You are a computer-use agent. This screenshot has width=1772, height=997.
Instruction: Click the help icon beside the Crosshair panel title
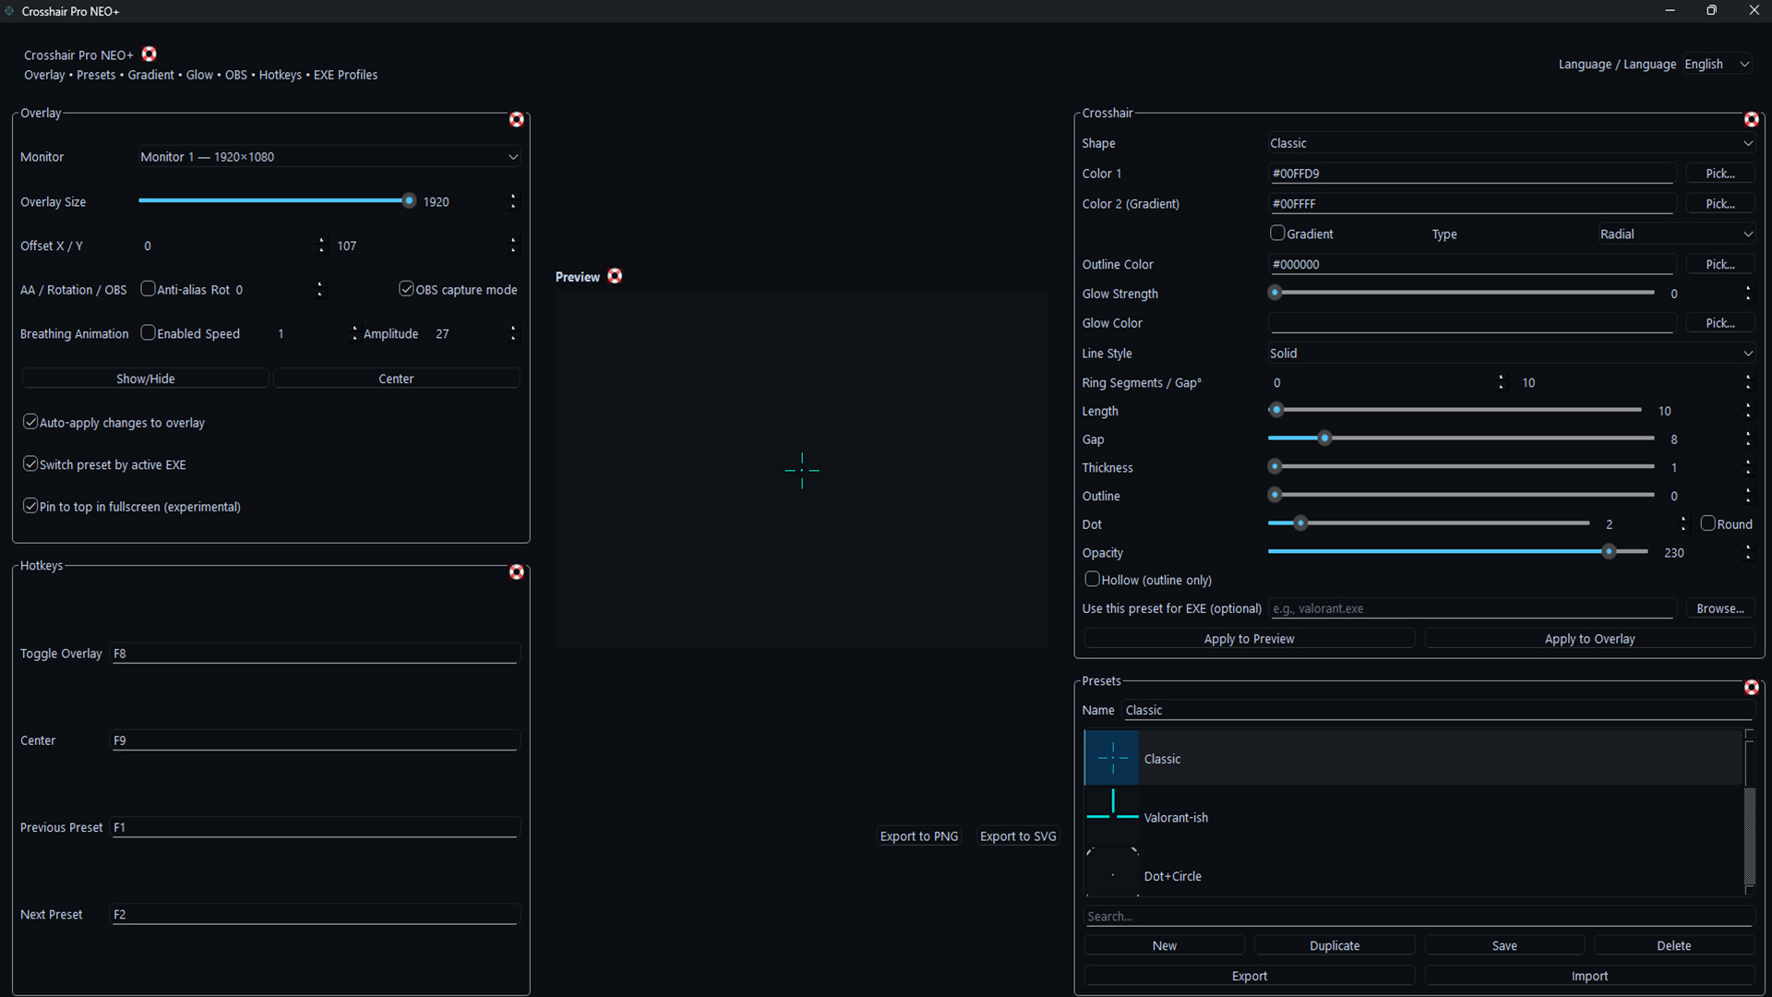[1753, 119]
